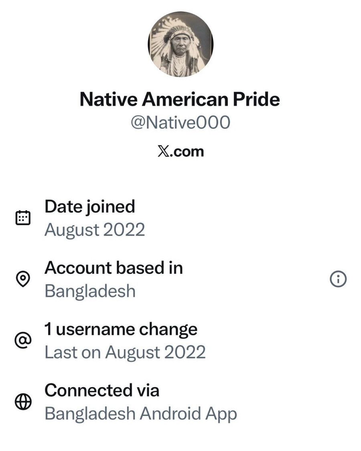The width and height of the screenshot is (361, 451).
Task: Click Bangladesh under Account based in
Action: pyautogui.click(x=90, y=291)
